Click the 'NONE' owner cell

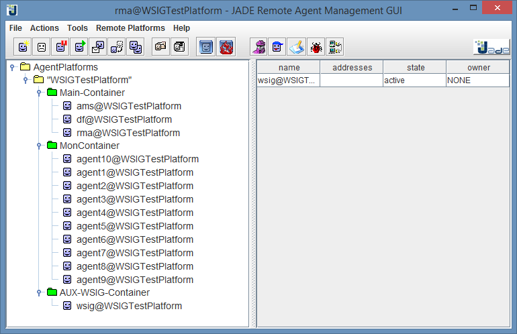pos(478,80)
